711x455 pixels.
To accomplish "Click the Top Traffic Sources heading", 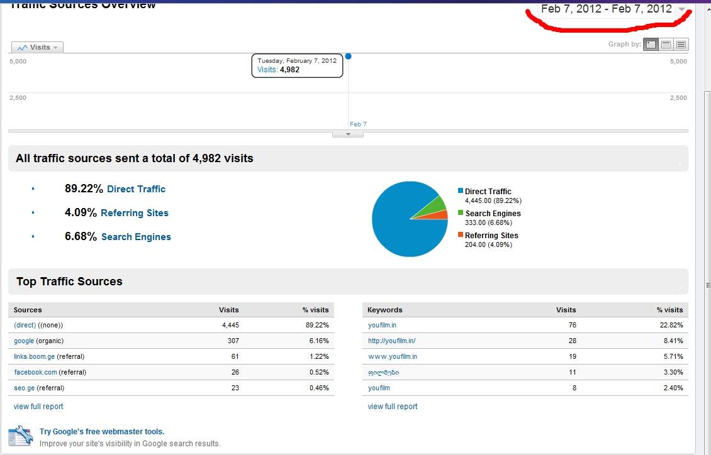I will (x=69, y=282).
